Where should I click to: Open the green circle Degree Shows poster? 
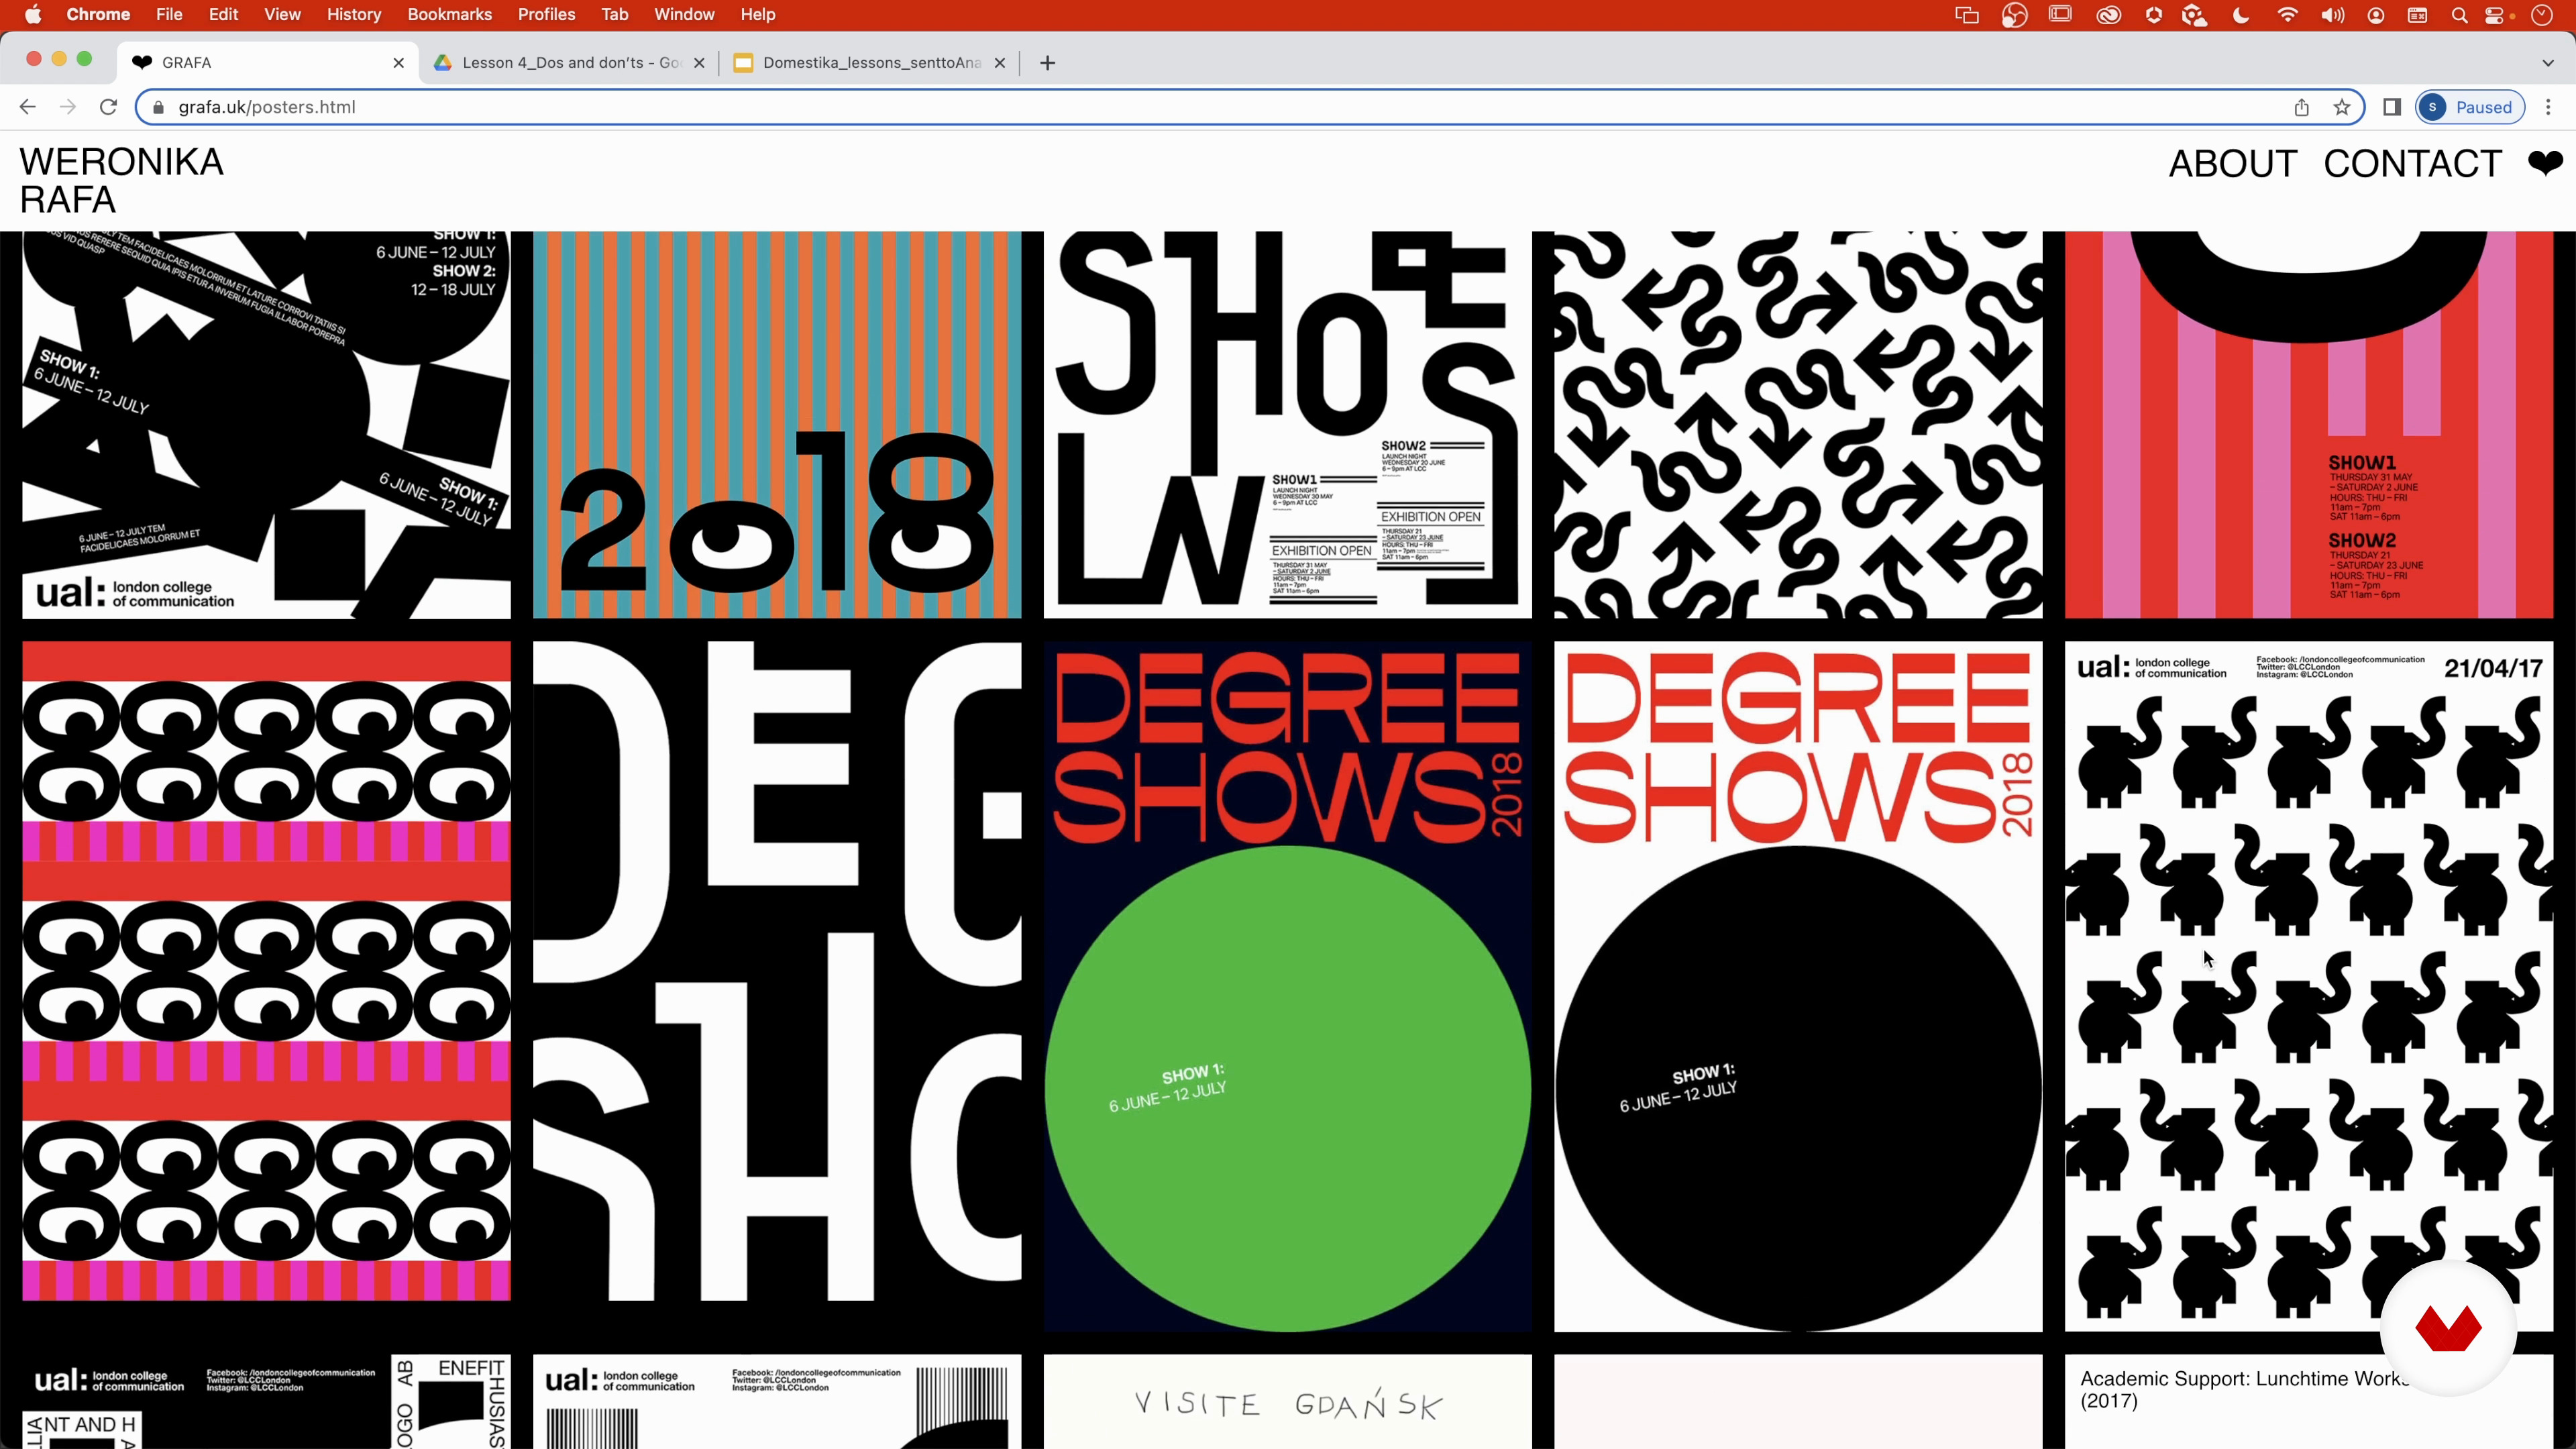pos(1288,987)
